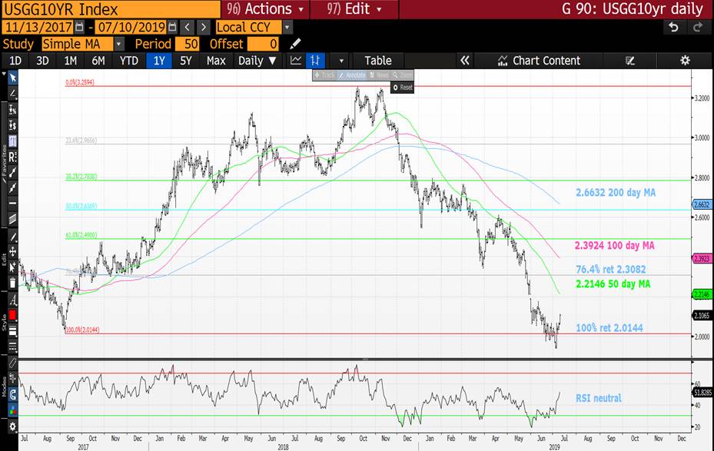Click the 2.6632 200 day MA label

[x=616, y=193]
